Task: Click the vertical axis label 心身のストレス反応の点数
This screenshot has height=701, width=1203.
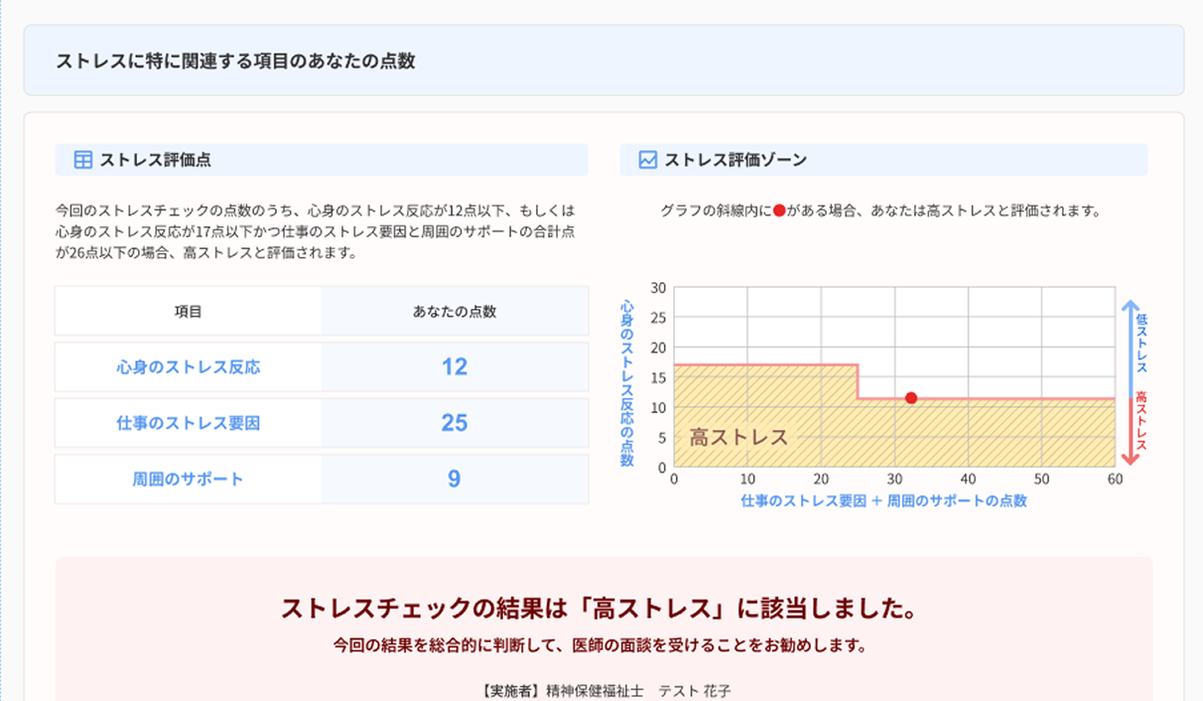Action: pyautogui.click(x=626, y=382)
